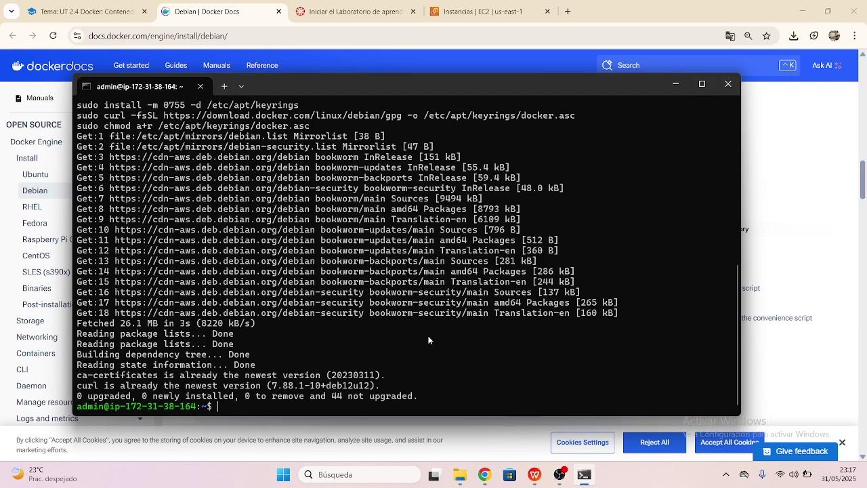
Task: Select Daemon in the sidebar
Action: (x=31, y=386)
